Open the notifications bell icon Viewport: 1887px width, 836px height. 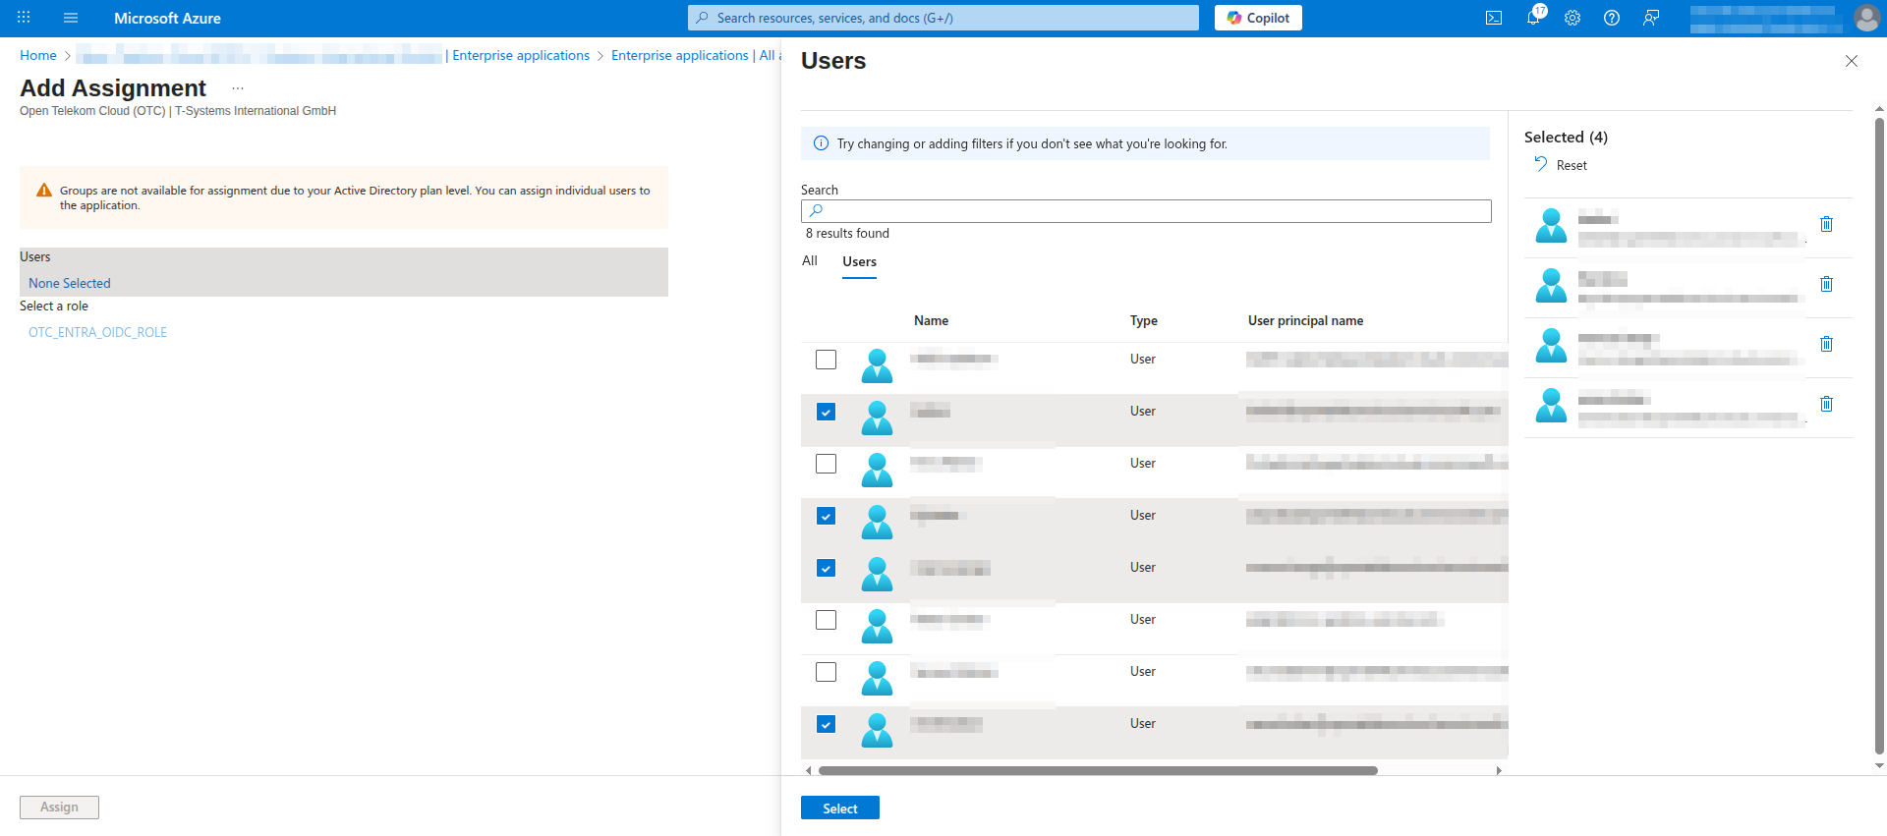coord(1533,18)
